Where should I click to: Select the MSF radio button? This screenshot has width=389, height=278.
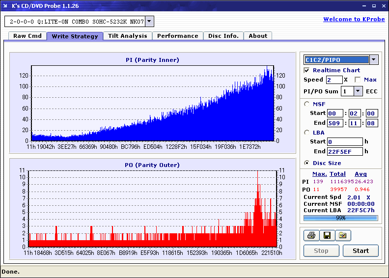pyautogui.click(x=306, y=104)
